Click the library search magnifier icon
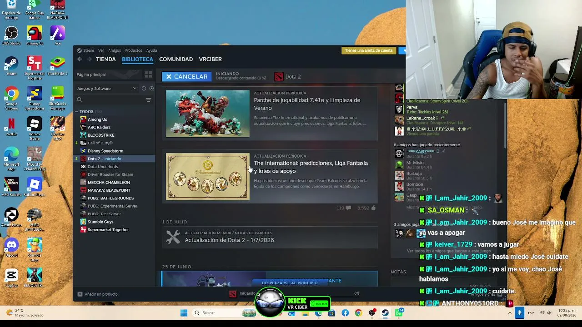Screen dimensions: 582x327 79,100
